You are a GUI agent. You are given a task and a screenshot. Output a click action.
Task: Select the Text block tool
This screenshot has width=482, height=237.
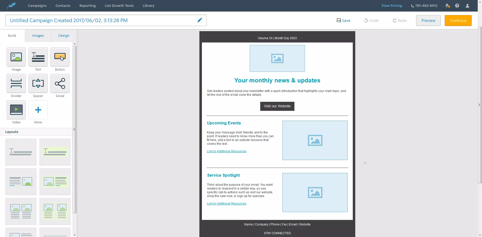click(38, 57)
